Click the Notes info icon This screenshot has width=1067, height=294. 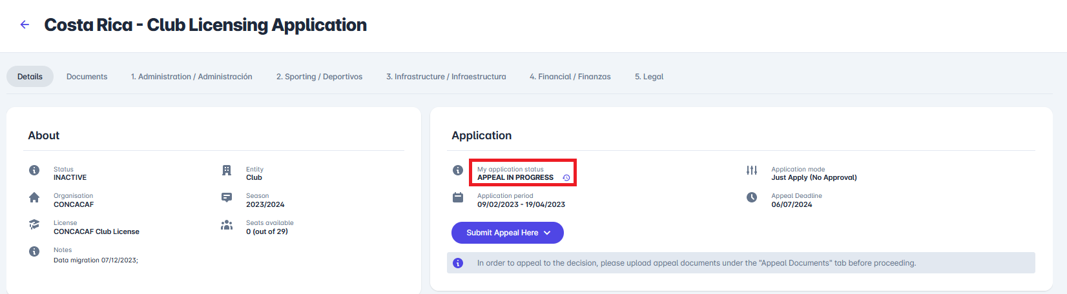34,251
